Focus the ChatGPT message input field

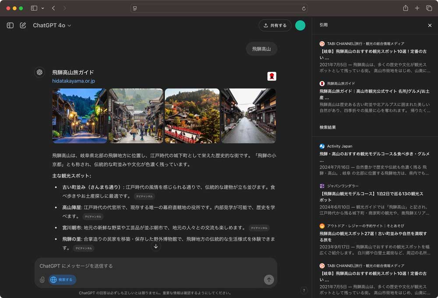click(x=156, y=266)
